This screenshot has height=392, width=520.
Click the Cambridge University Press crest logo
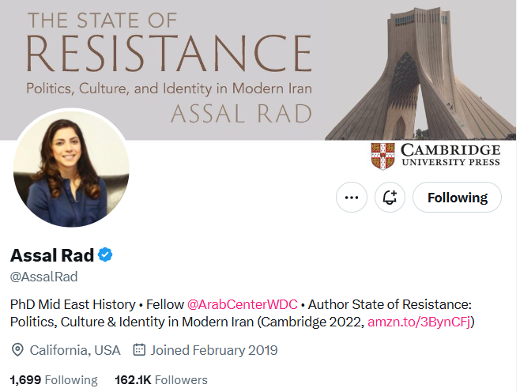pos(382,156)
